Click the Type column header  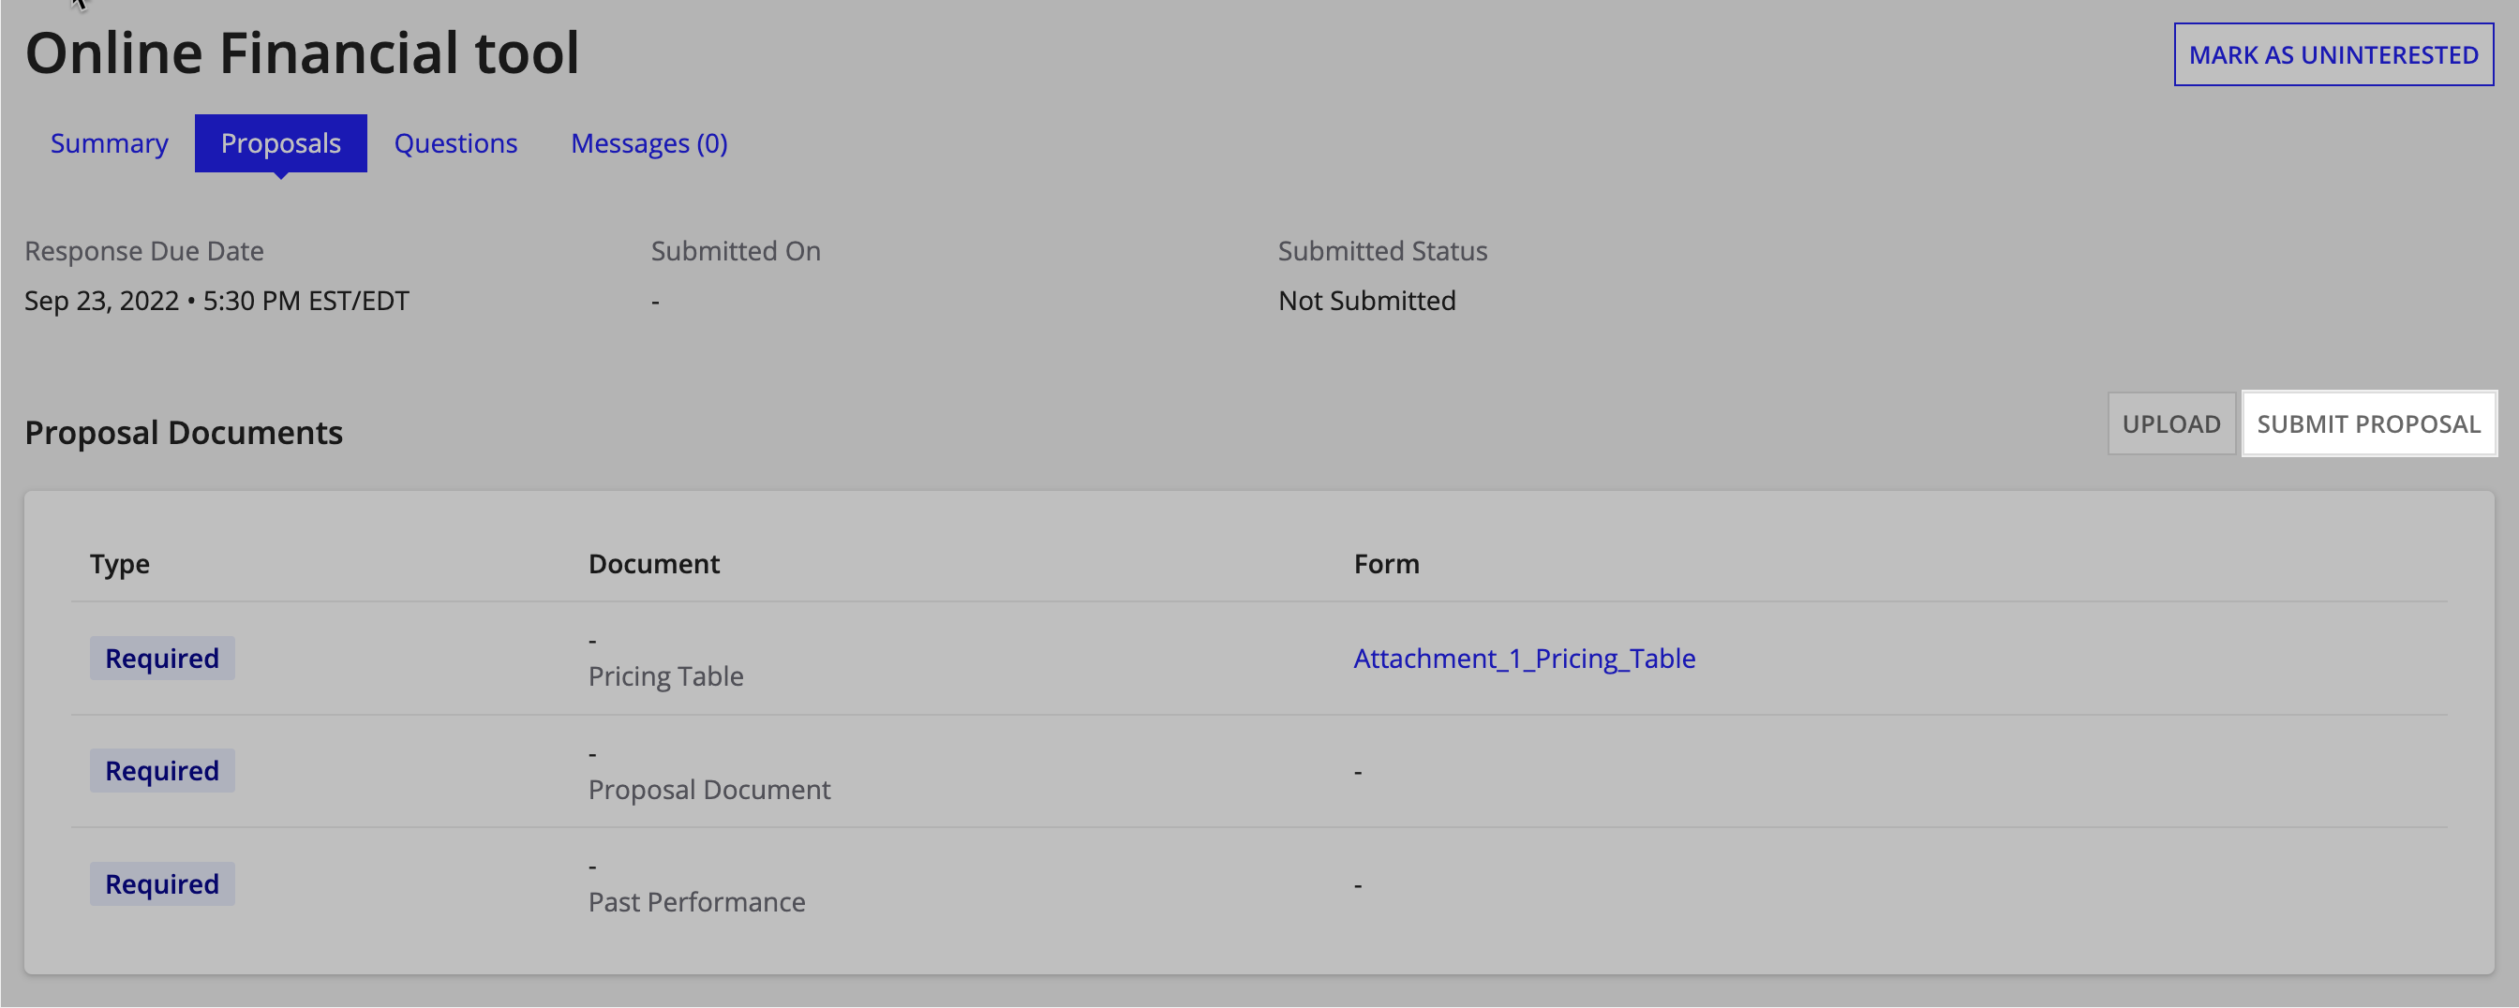pyautogui.click(x=119, y=563)
